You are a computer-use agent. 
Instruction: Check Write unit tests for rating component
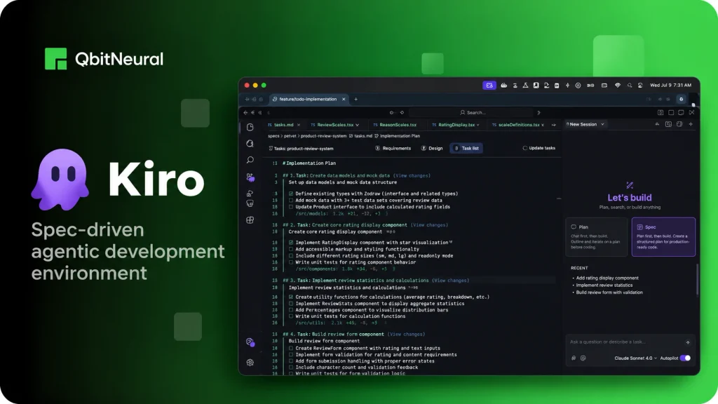[x=291, y=262]
